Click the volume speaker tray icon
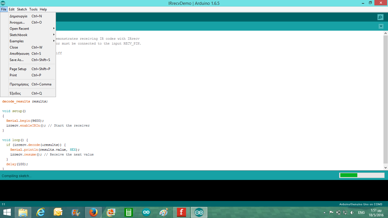The width and height of the screenshot is (388, 218). (x=352, y=212)
